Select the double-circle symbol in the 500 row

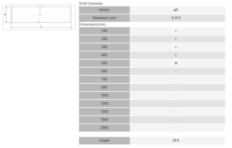[x=176, y=63]
